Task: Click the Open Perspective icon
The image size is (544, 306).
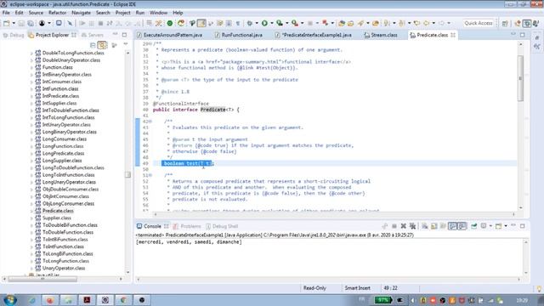Action: (505, 23)
